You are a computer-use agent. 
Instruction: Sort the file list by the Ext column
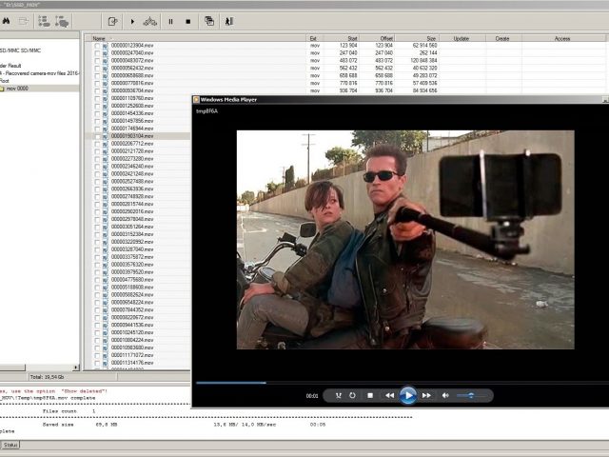click(314, 38)
